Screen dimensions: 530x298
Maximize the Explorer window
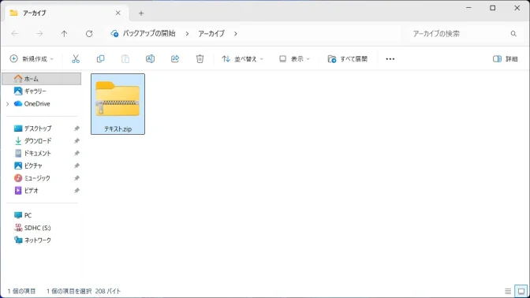pos(493,8)
